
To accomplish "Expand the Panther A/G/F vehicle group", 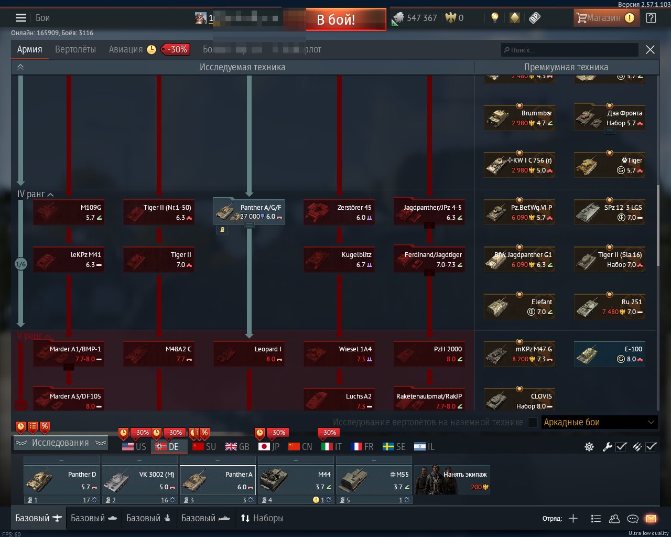I will click(x=249, y=225).
